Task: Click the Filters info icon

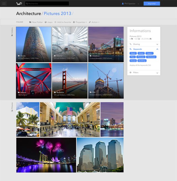Action: pyautogui.click(x=131, y=73)
